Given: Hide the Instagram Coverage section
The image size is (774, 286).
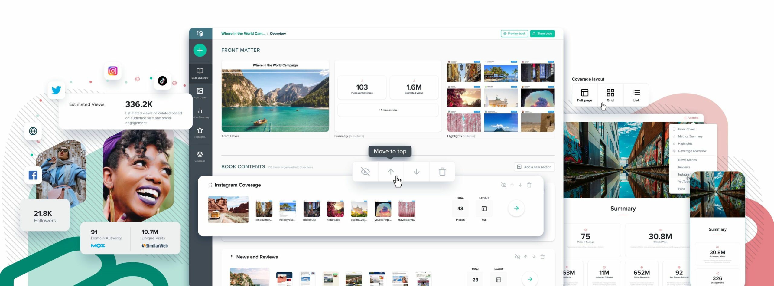Looking at the screenshot, I should pos(504,185).
